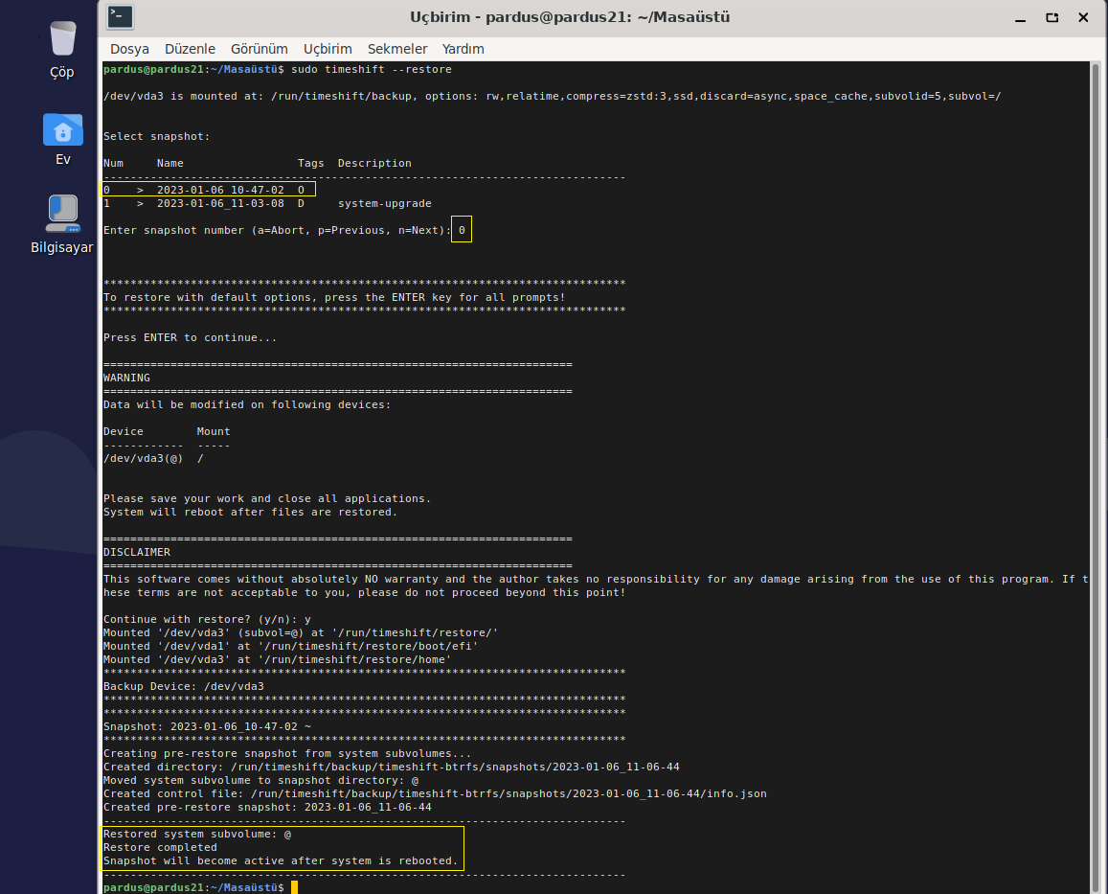1108x894 pixels.
Task: Click the terminal window title text
Action: 570,17
